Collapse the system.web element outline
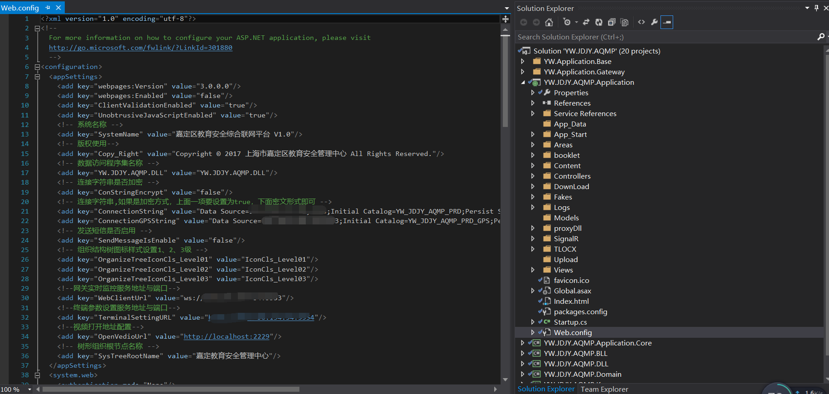This screenshot has height=394, width=829. click(x=38, y=375)
